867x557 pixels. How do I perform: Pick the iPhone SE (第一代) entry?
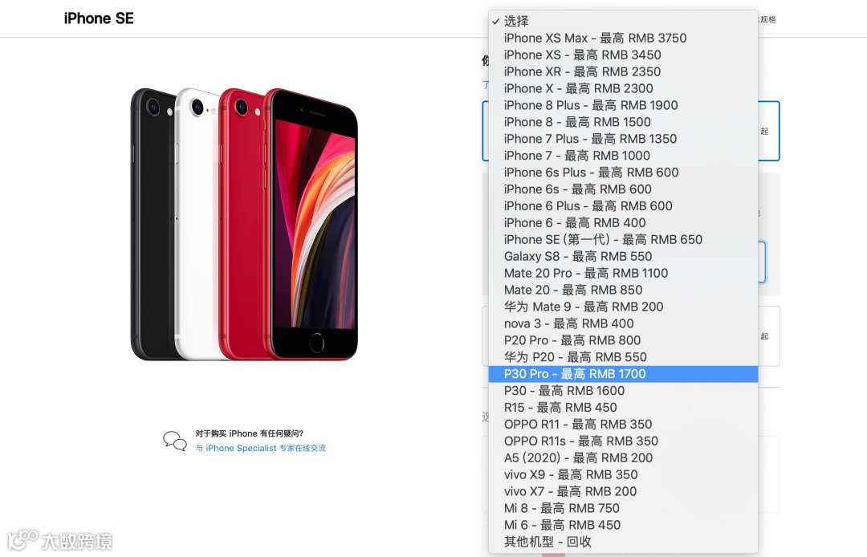(x=623, y=240)
